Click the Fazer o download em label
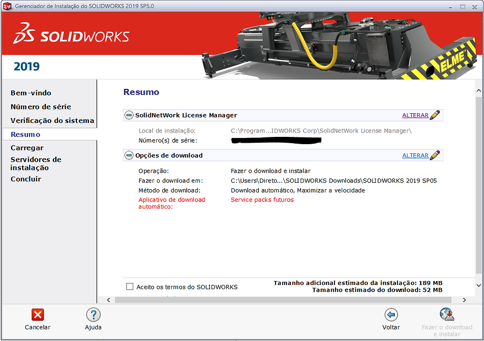The width and height of the screenshot is (484, 341). 171,181
